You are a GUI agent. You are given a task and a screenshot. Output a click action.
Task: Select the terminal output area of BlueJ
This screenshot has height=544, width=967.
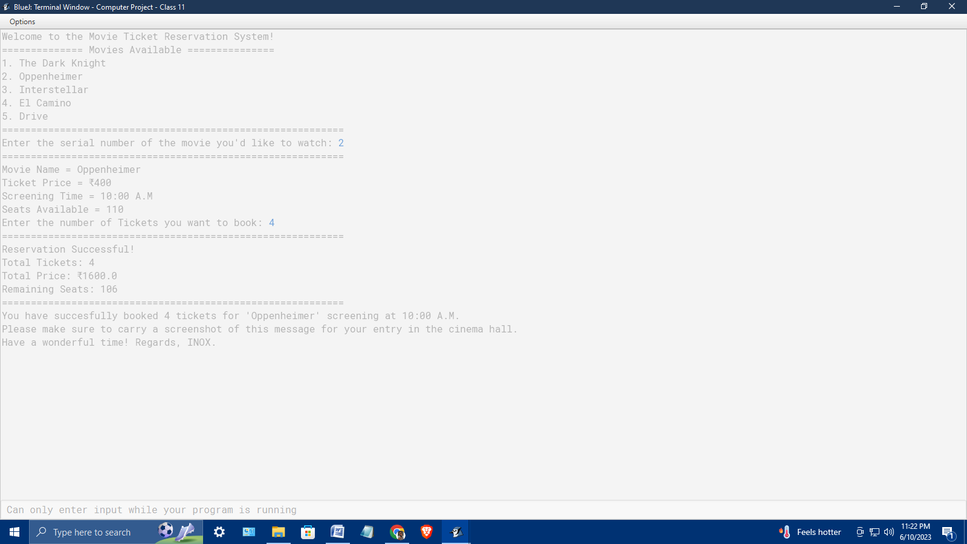242,242
